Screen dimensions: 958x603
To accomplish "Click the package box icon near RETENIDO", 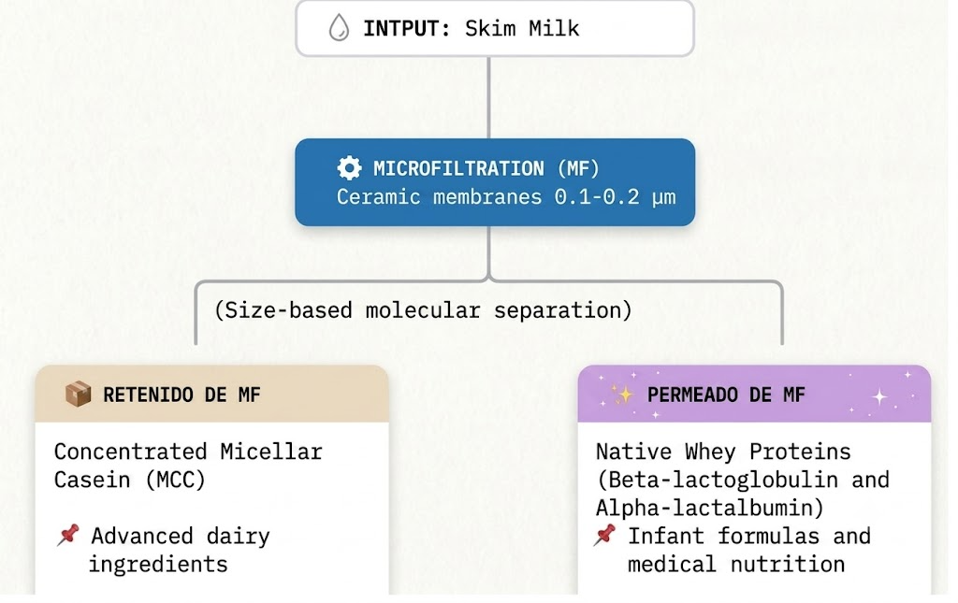I will [79, 395].
